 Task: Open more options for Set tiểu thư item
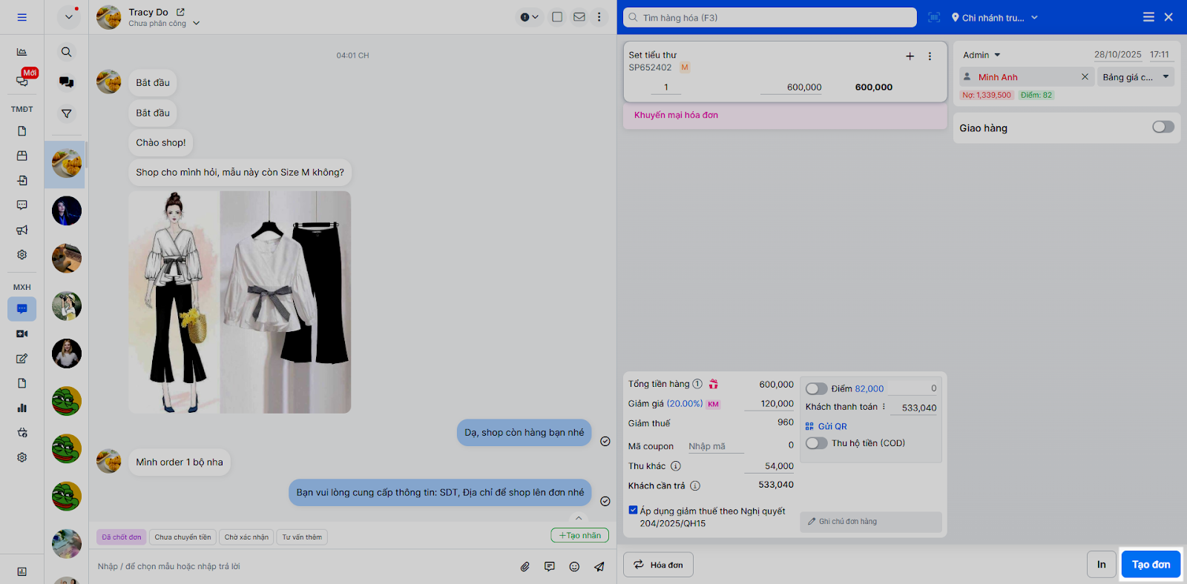coord(930,56)
